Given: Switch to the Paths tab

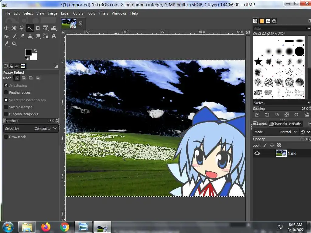Looking at the screenshot, I should (295, 124).
